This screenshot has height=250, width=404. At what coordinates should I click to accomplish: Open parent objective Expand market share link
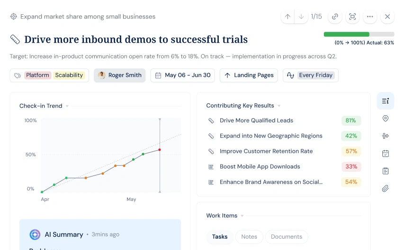tap(88, 17)
